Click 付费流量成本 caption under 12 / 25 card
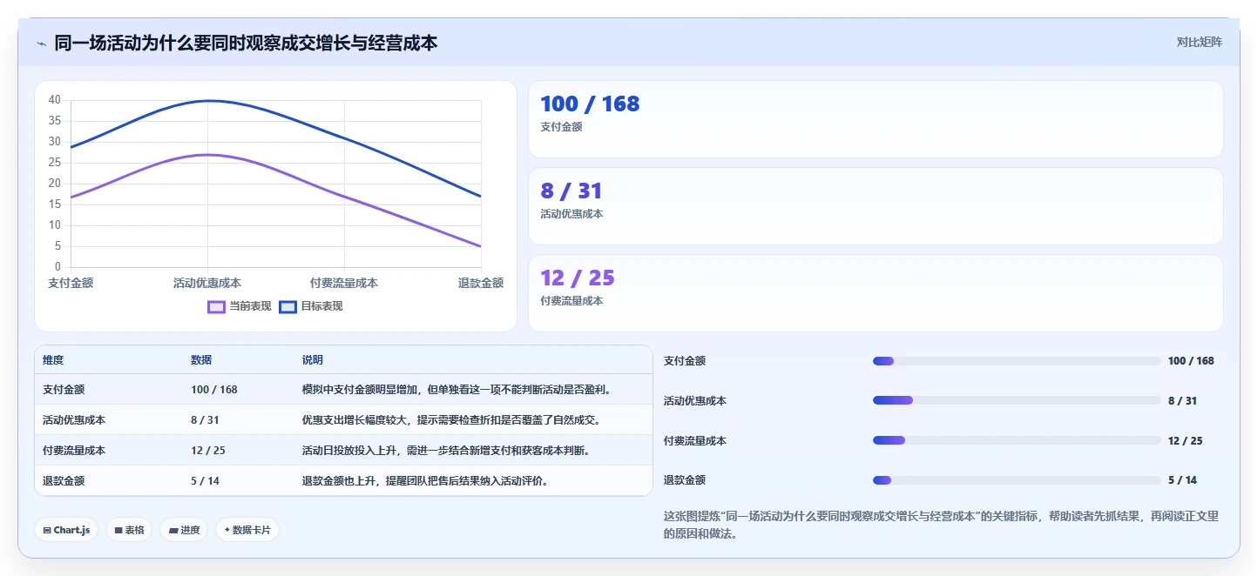 click(x=572, y=301)
